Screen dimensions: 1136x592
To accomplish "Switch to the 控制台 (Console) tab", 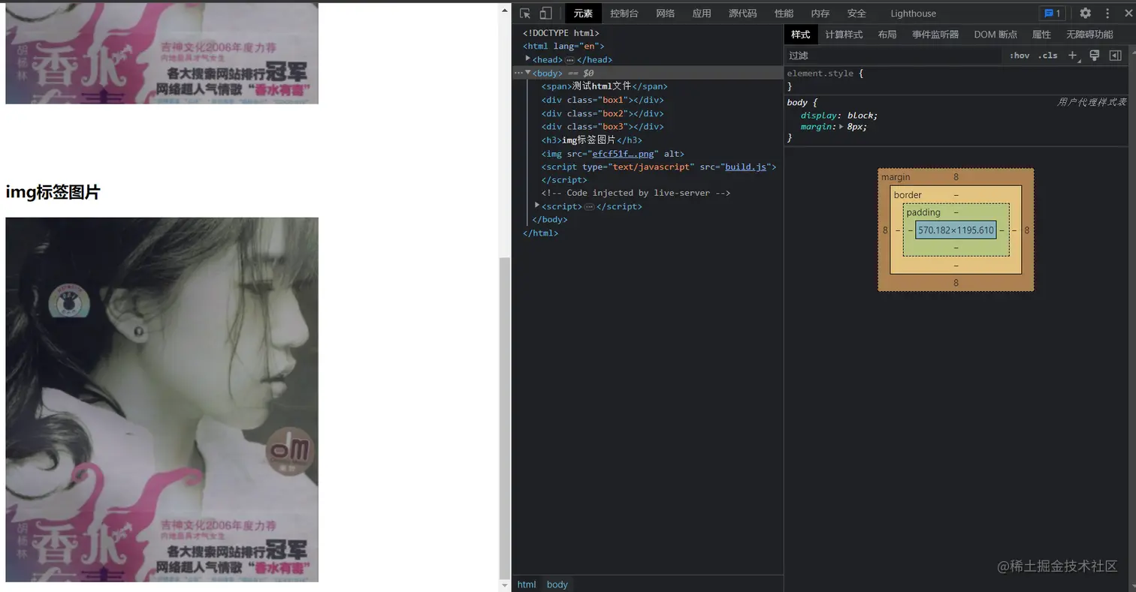I will click(624, 14).
